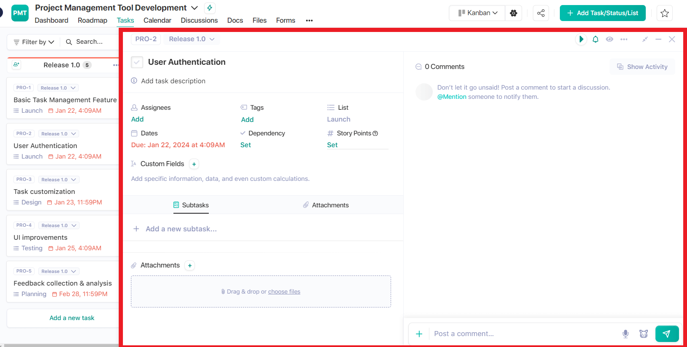Click plus next to Attachments heading

click(x=190, y=265)
